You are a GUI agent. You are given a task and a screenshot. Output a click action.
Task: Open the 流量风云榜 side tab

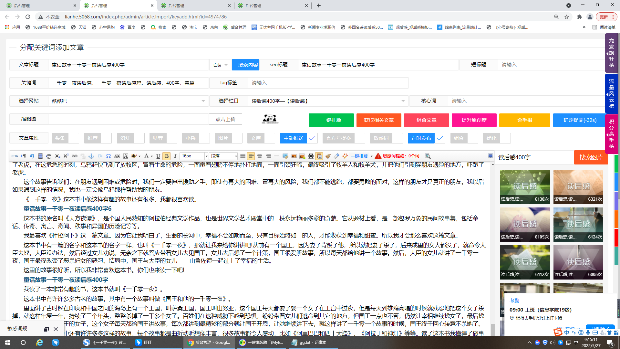point(611,94)
